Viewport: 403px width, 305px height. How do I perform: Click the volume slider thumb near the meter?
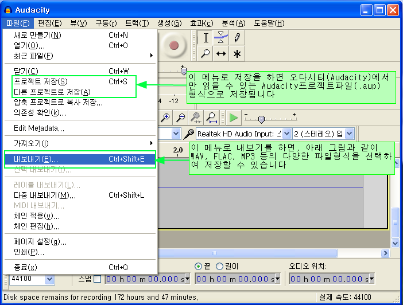click(184, 71)
